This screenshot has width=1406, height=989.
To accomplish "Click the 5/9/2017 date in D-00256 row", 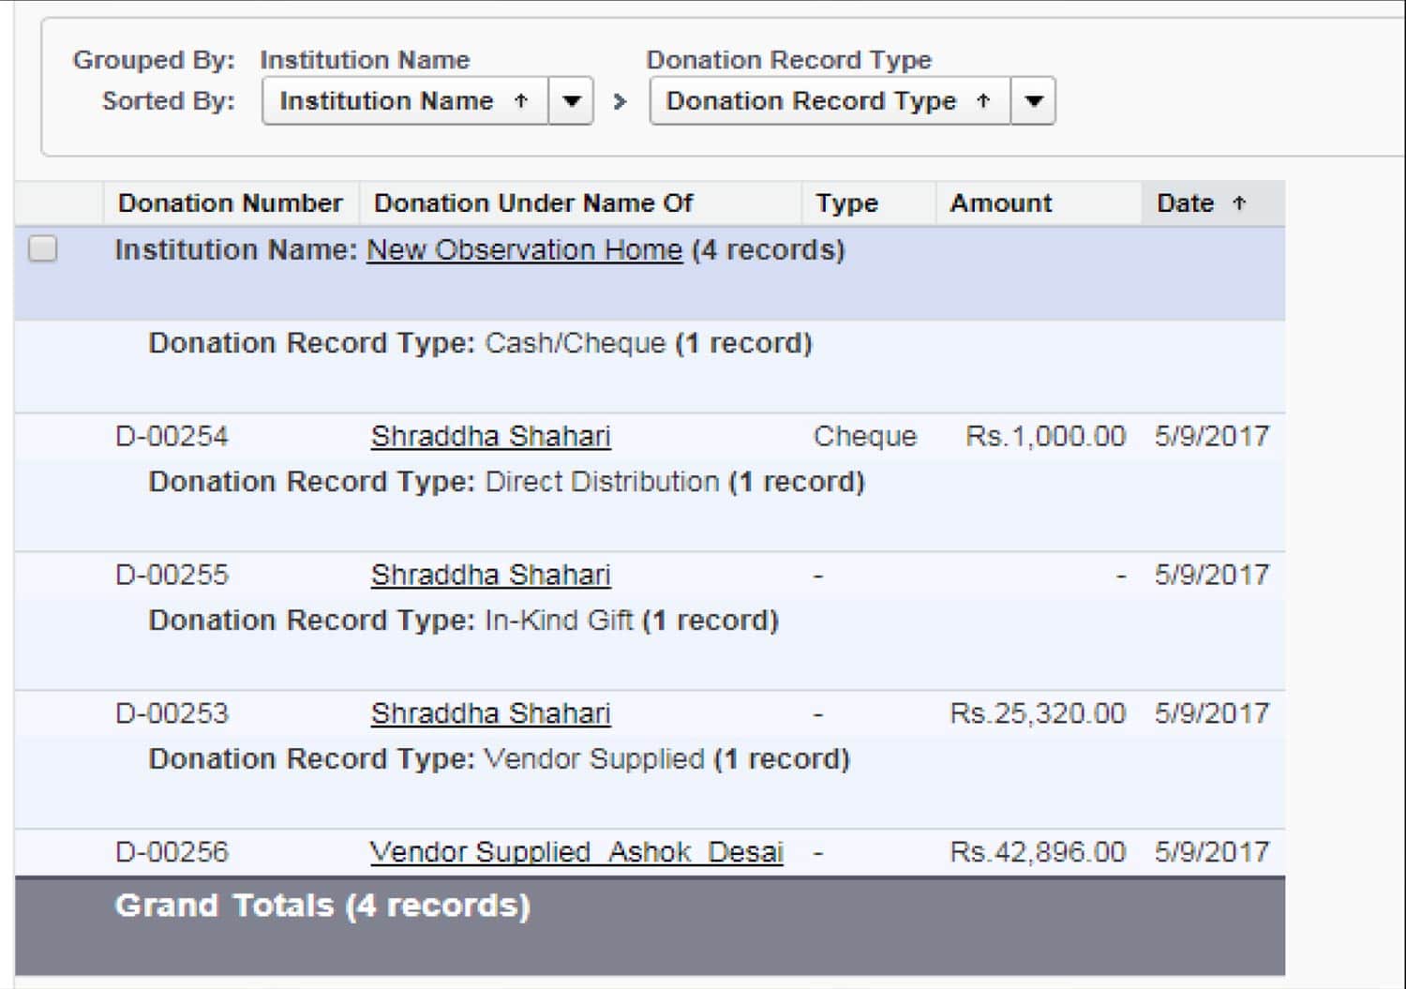I will 1212,853.
